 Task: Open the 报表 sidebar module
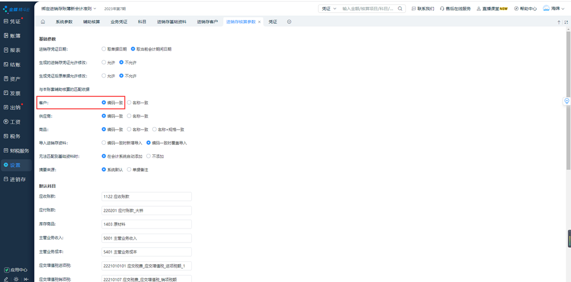(x=12, y=51)
